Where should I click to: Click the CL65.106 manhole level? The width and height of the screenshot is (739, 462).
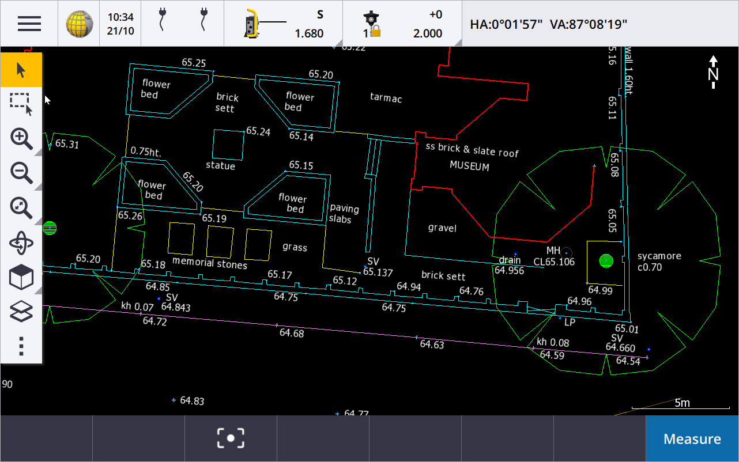click(x=554, y=262)
